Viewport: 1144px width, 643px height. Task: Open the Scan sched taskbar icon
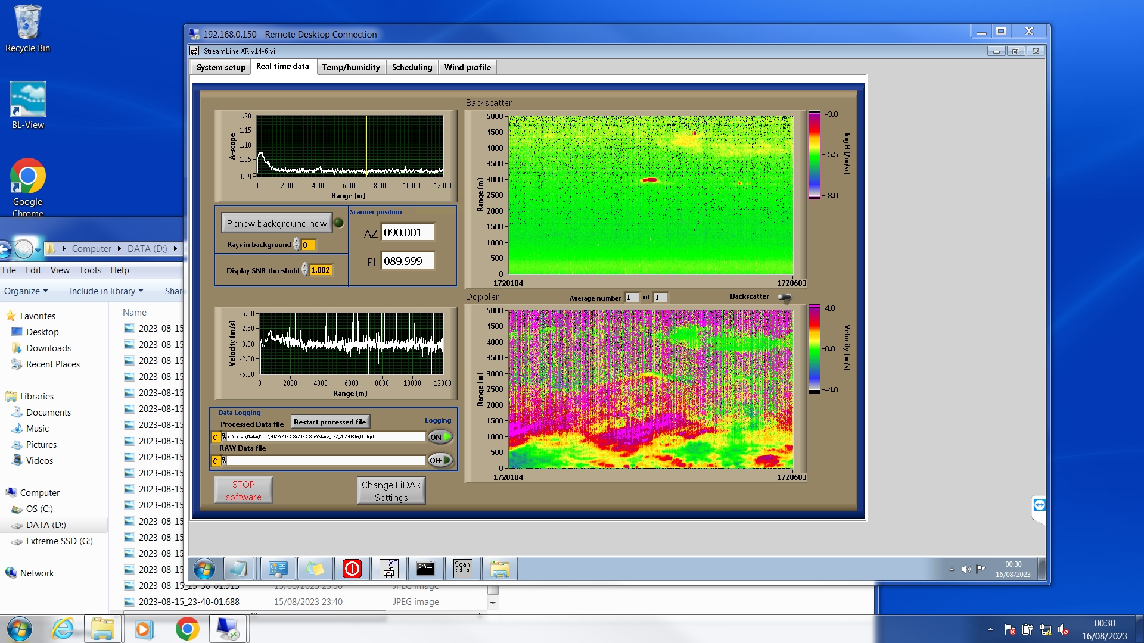(462, 568)
